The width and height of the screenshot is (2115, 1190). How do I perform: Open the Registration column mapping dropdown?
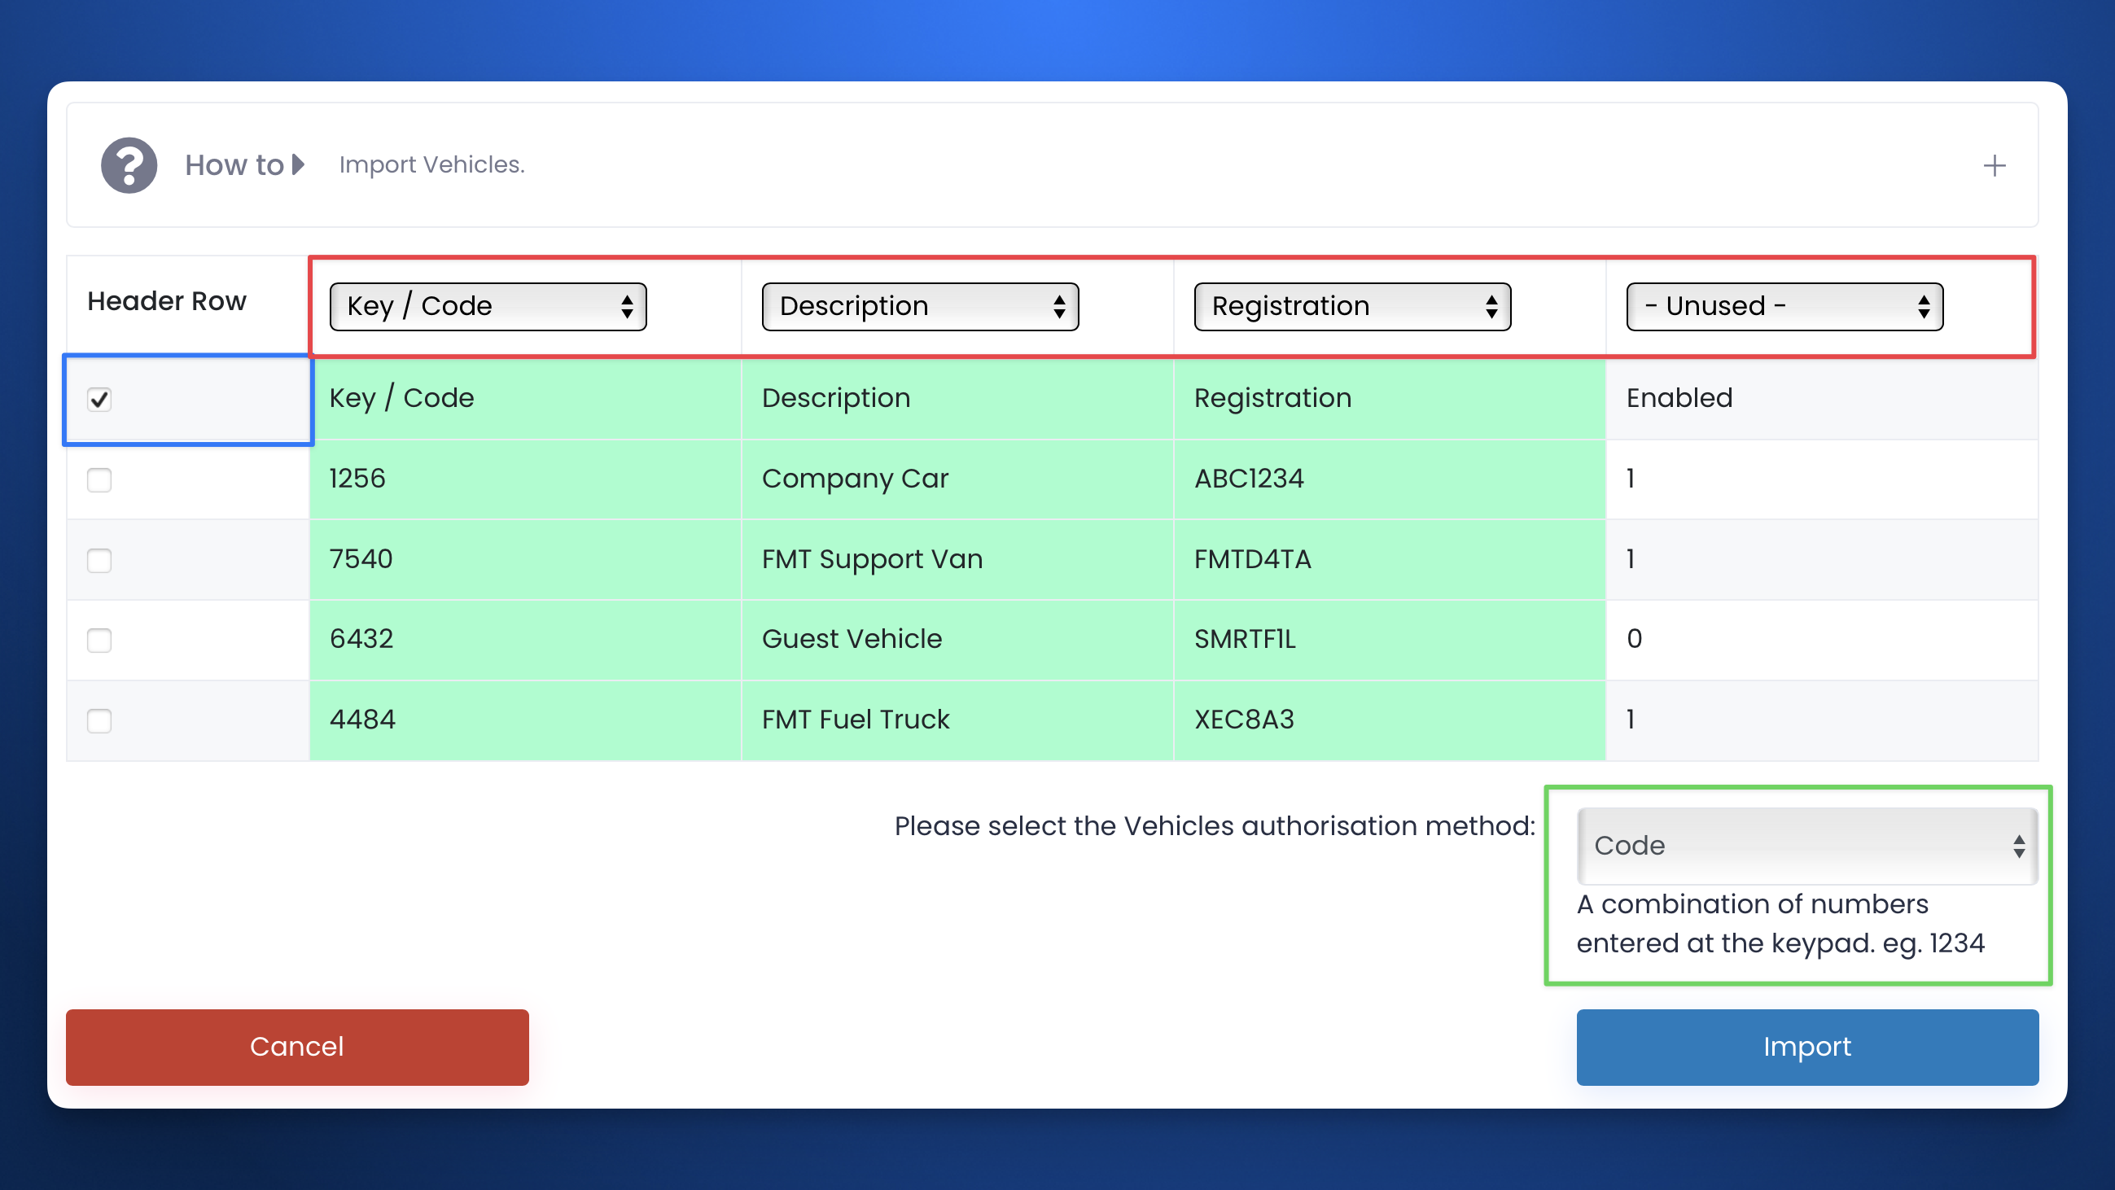point(1351,306)
